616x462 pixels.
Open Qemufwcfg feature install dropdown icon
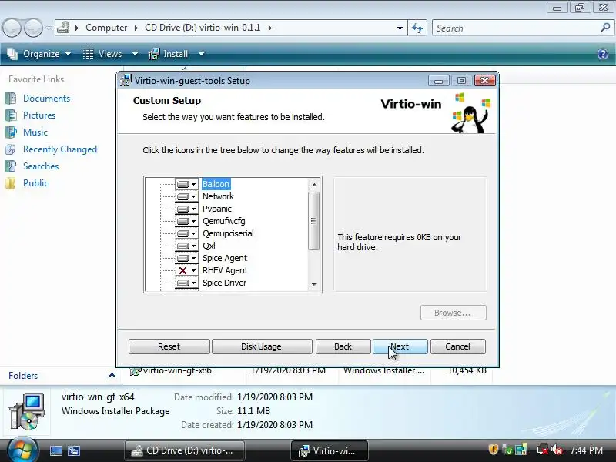coord(186,221)
